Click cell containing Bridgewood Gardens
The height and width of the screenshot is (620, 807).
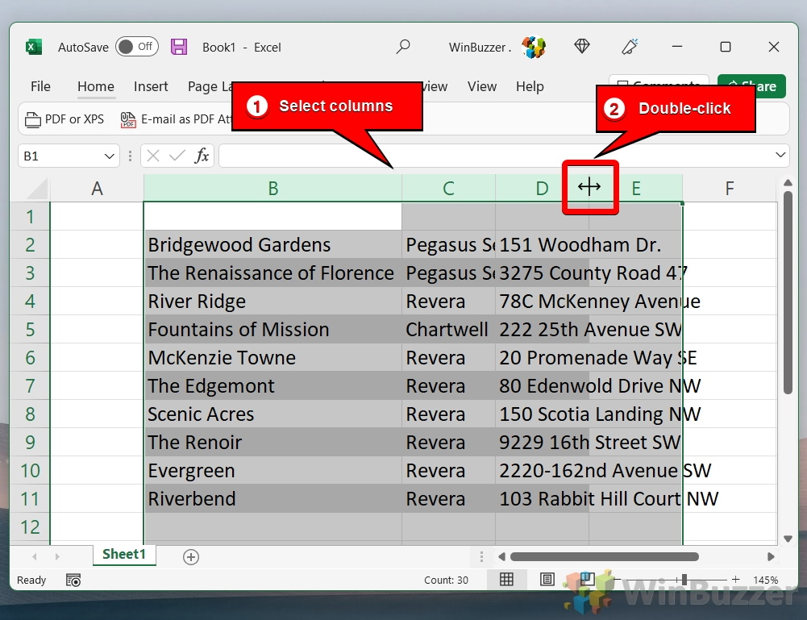[272, 245]
